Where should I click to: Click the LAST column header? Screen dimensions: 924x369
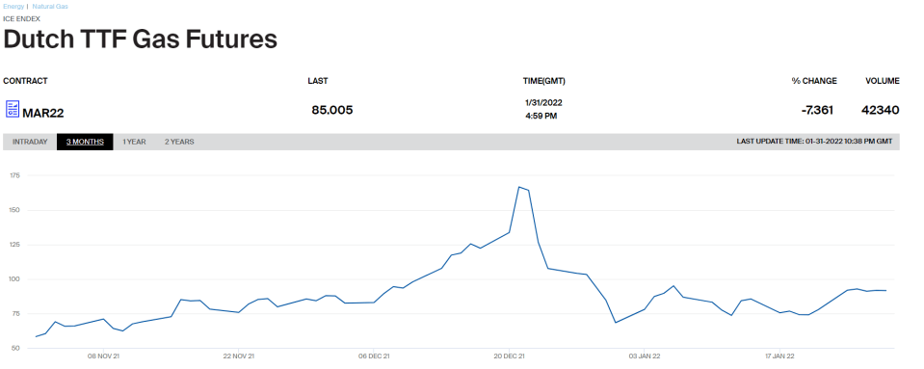tap(318, 81)
